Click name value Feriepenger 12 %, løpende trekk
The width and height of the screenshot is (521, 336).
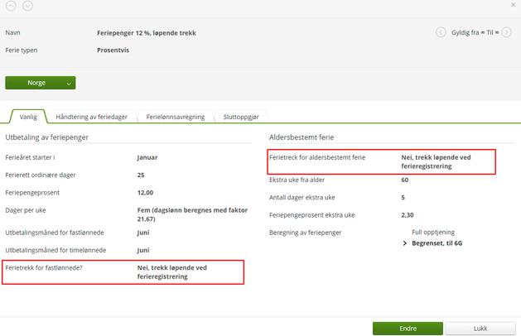click(x=147, y=33)
